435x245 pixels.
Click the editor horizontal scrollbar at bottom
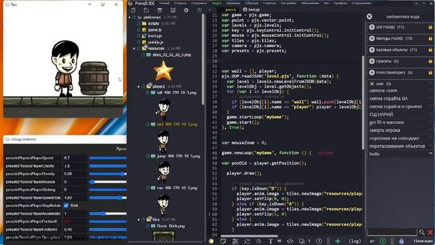point(249,236)
